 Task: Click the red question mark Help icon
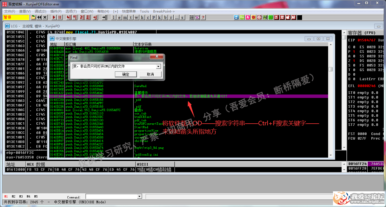tap(203, 17)
